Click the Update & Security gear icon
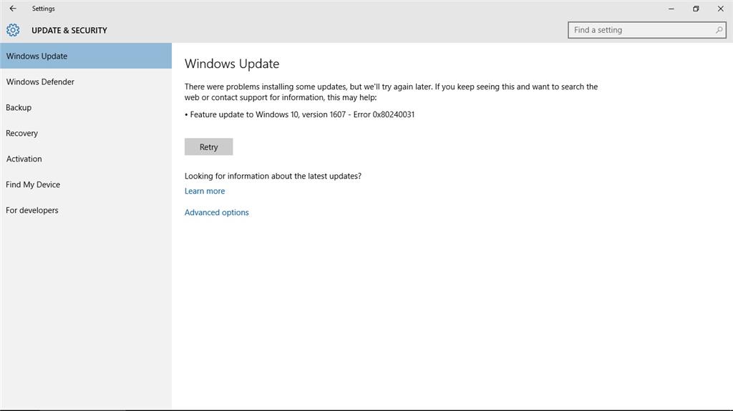Image resolution: width=733 pixels, height=411 pixels. pyautogui.click(x=13, y=30)
